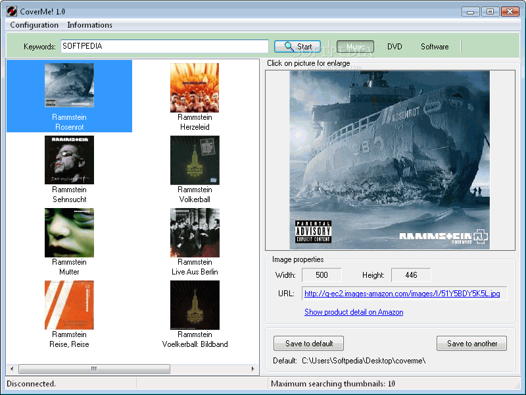
Task: Click the Keywords input field
Action: [164, 46]
